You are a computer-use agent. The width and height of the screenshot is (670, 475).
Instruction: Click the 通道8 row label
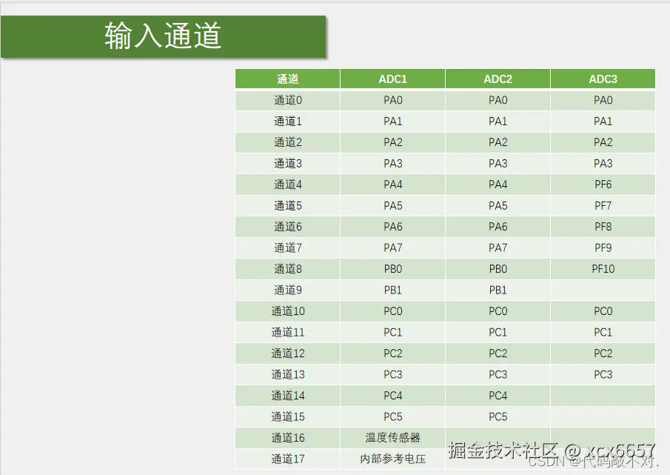tap(287, 269)
